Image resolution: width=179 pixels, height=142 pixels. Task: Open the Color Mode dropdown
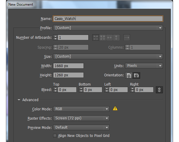click(81, 109)
